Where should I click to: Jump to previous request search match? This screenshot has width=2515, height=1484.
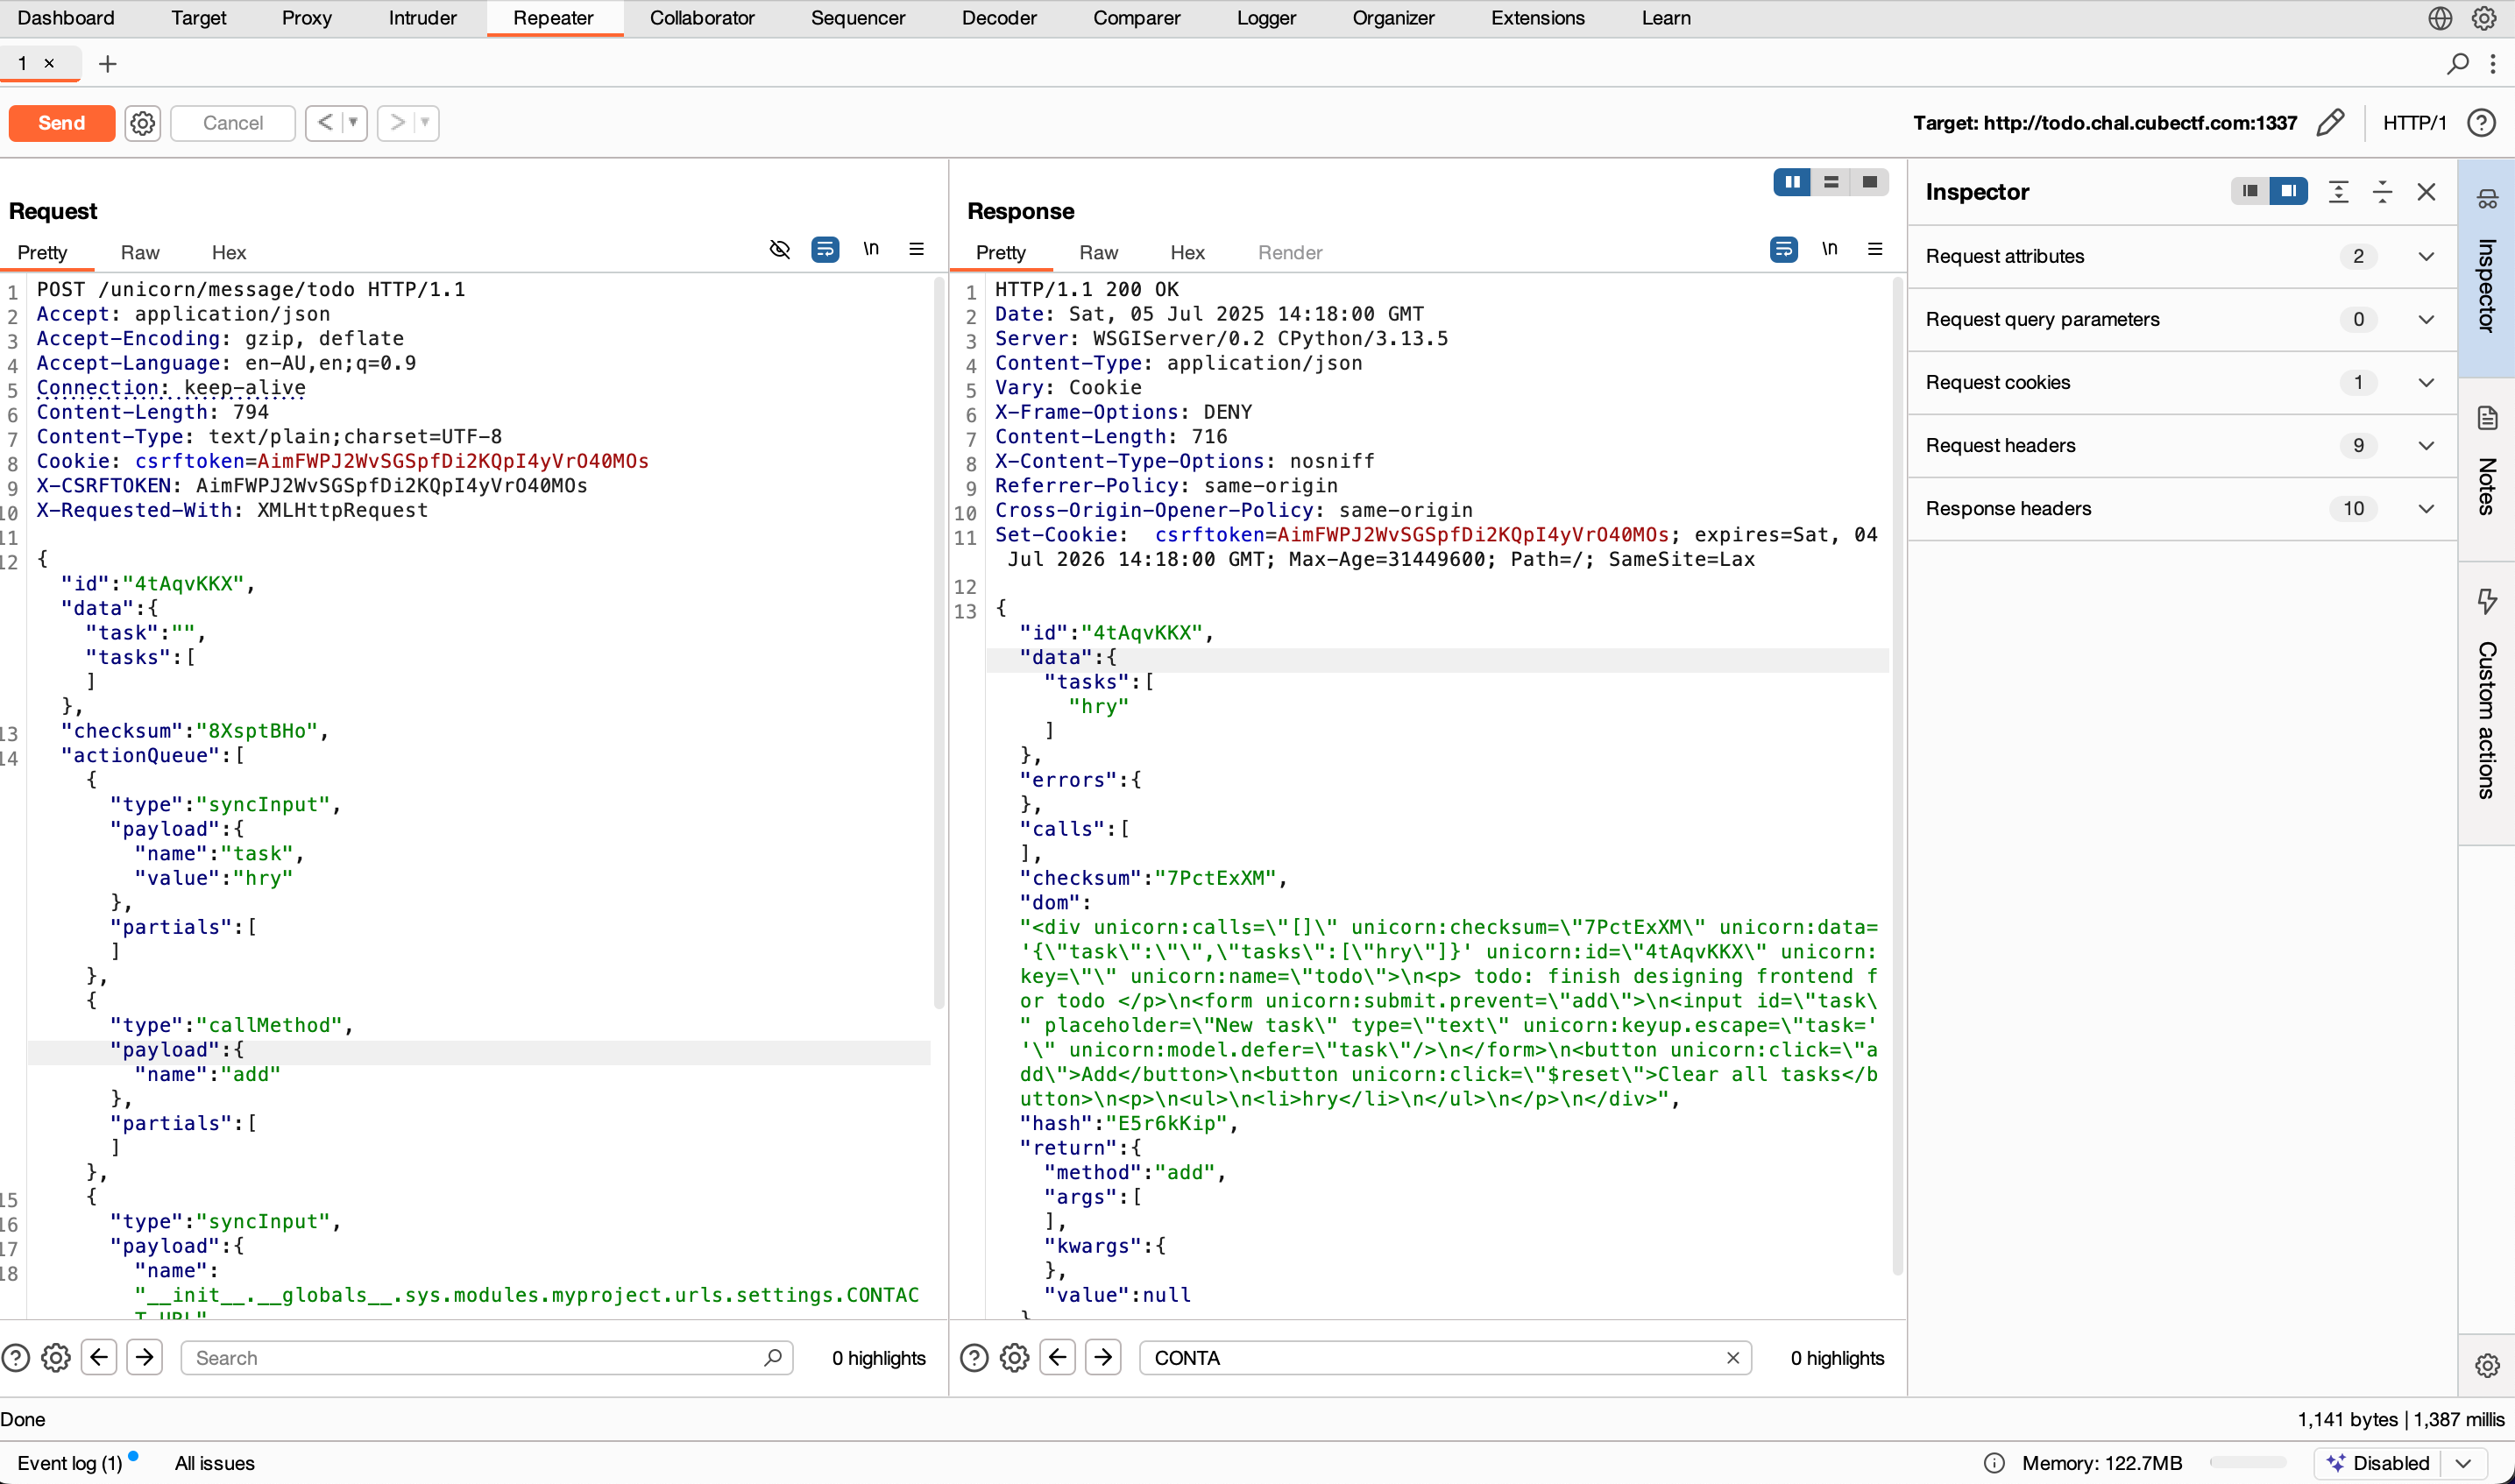coord(99,1357)
